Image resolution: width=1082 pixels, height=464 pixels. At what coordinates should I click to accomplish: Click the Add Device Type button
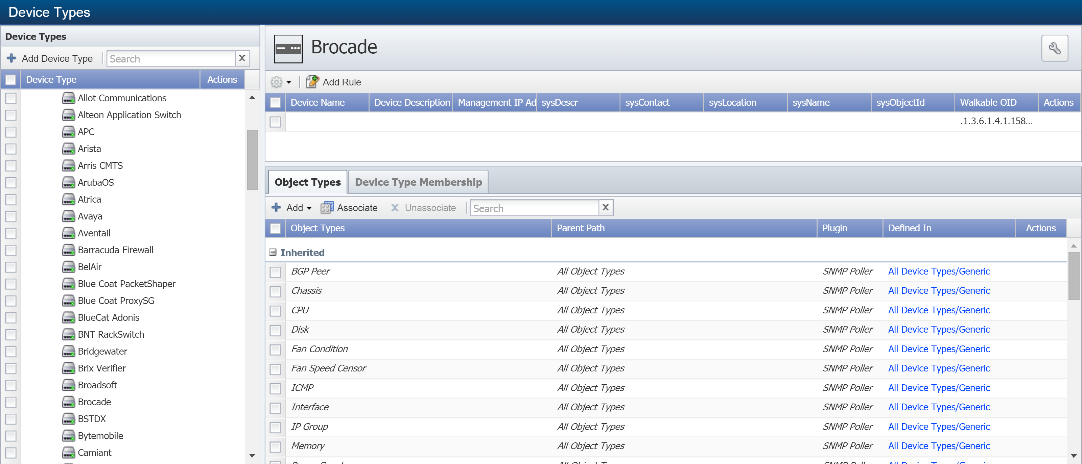[50, 58]
